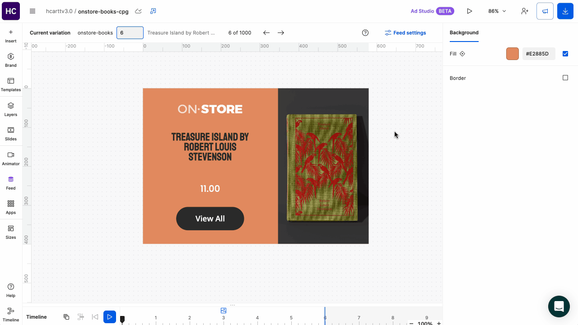Open the Animator panel
Image resolution: width=578 pixels, height=325 pixels.
point(11,159)
